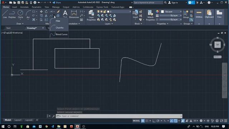Open the Annotate ribbon tab
The width and height of the screenshot is (229, 129).
[24, 7]
